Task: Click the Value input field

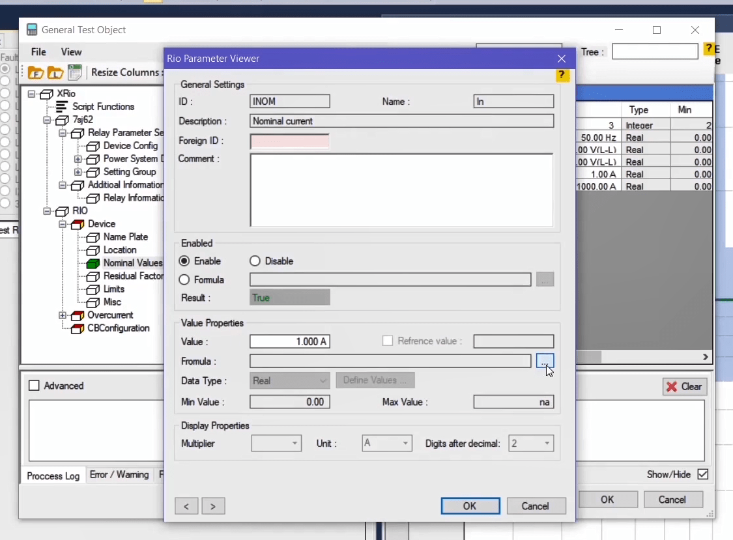Action: click(x=290, y=341)
